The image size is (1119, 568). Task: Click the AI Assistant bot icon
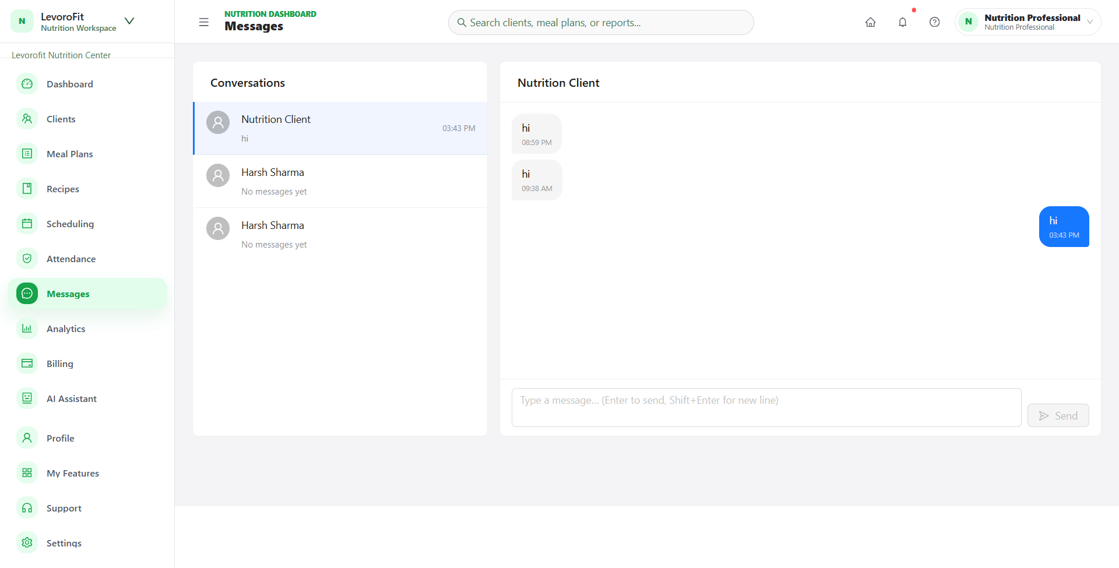click(x=27, y=398)
